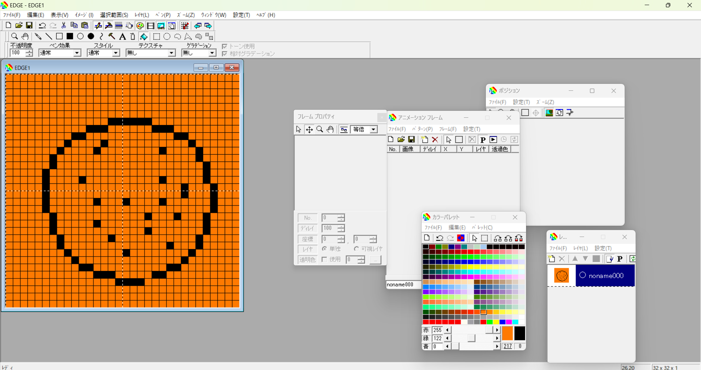The image size is (701, 370).
Task: Click the color palette window toolbar icon
Action: (140, 26)
